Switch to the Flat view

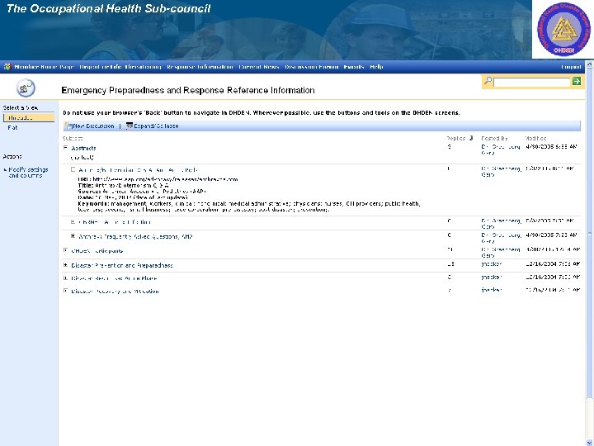[12, 128]
